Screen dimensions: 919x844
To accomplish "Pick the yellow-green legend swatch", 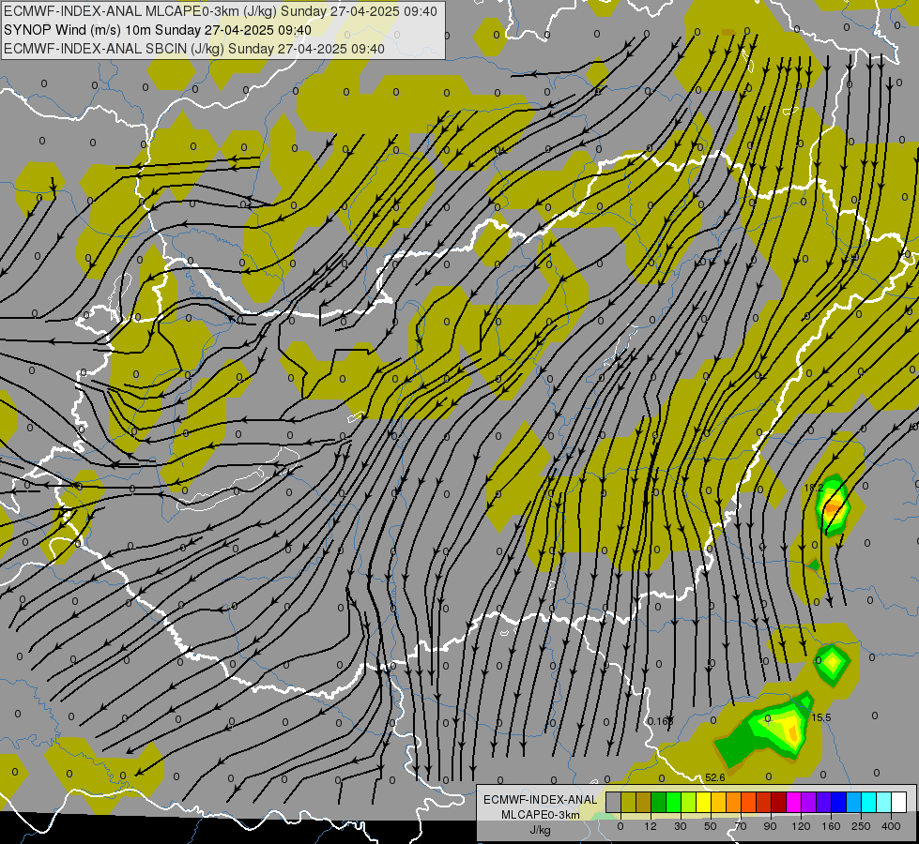I will [x=689, y=802].
